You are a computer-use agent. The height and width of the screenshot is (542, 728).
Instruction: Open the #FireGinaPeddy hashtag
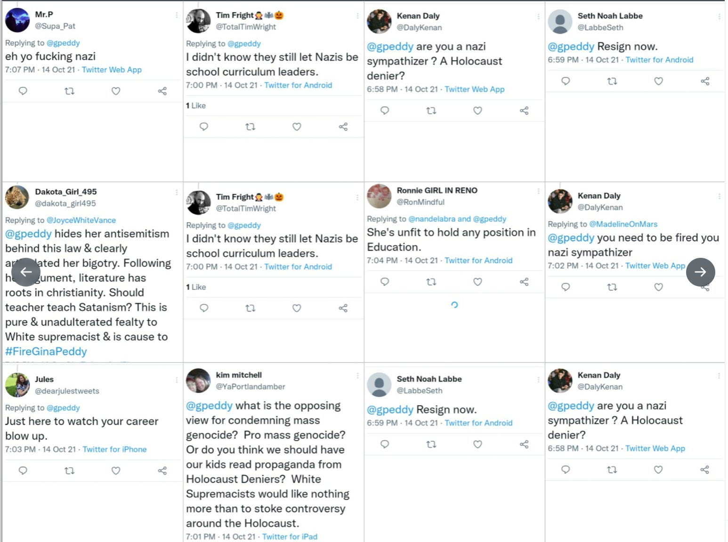[46, 351]
